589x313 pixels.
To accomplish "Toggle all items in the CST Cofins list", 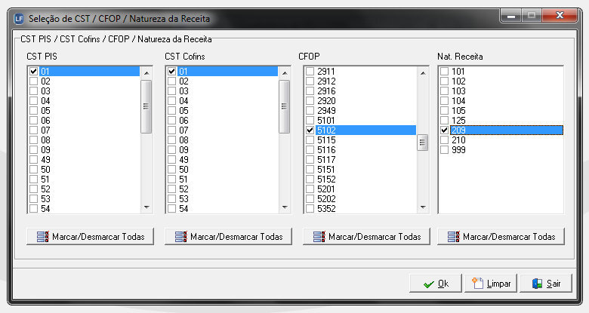I will pos(228,236).
